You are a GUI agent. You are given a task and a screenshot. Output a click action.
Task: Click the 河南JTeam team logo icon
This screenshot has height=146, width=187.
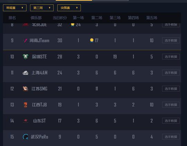point(26,40)
